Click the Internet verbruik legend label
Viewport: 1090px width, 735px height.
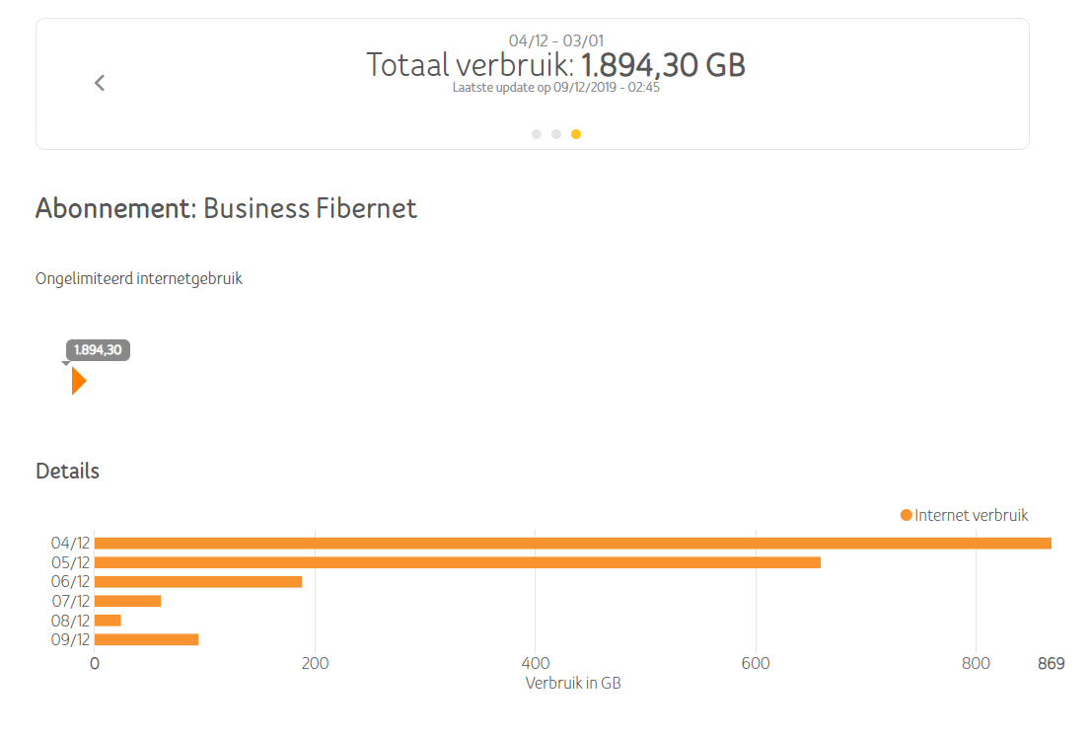pos(971,515)
